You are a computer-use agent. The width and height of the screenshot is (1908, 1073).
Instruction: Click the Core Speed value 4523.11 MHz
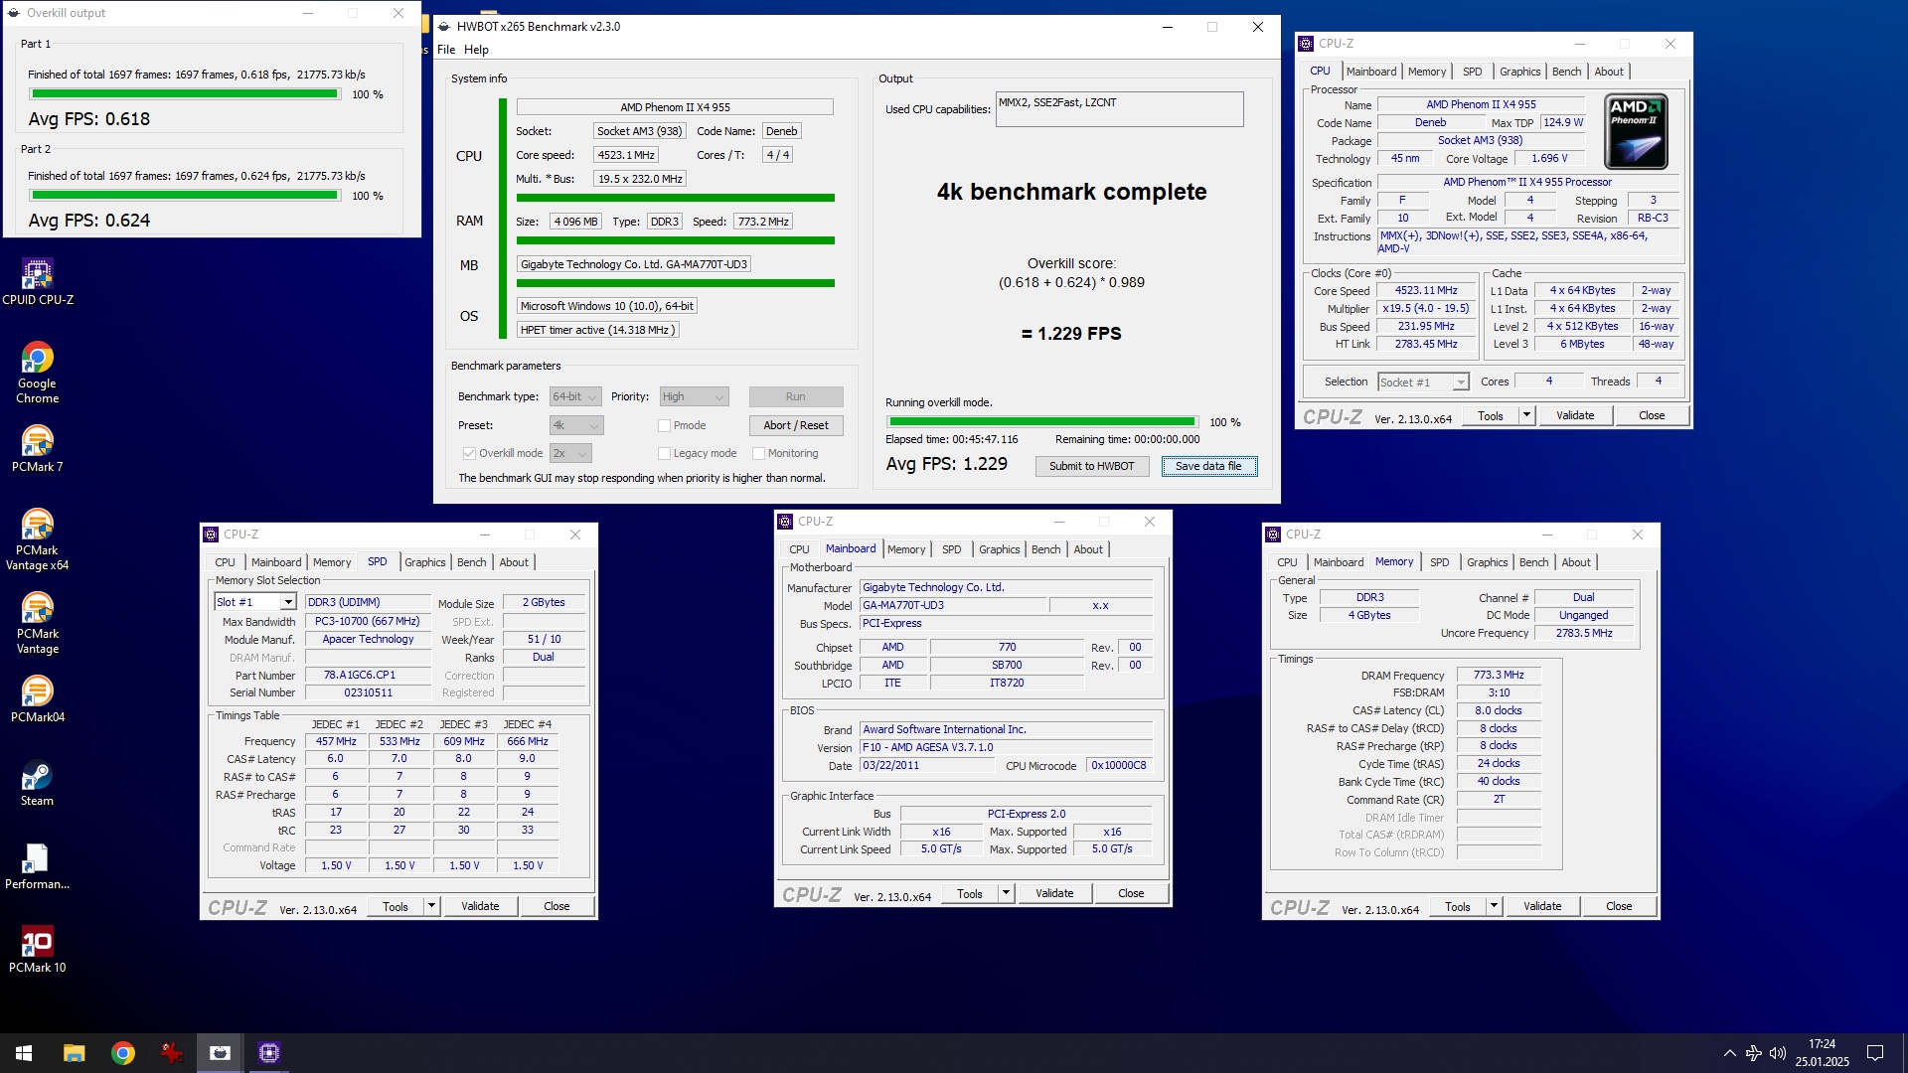tap(1426, 291)
